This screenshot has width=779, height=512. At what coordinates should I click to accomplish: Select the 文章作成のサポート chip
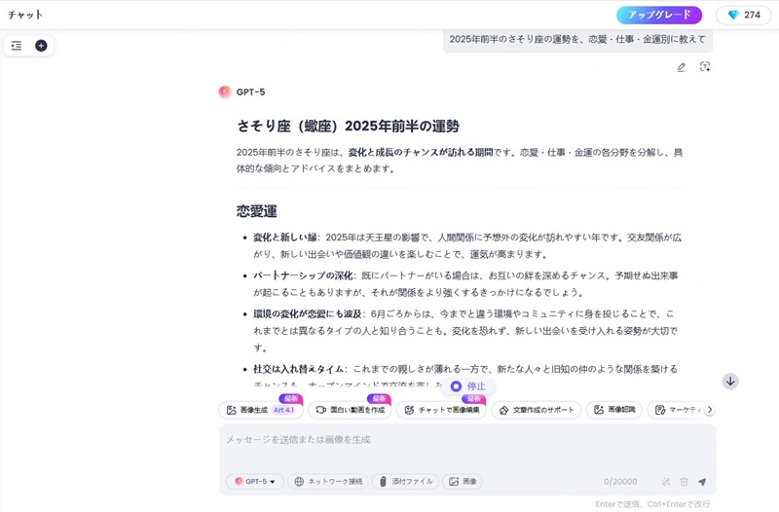point(535,411)
